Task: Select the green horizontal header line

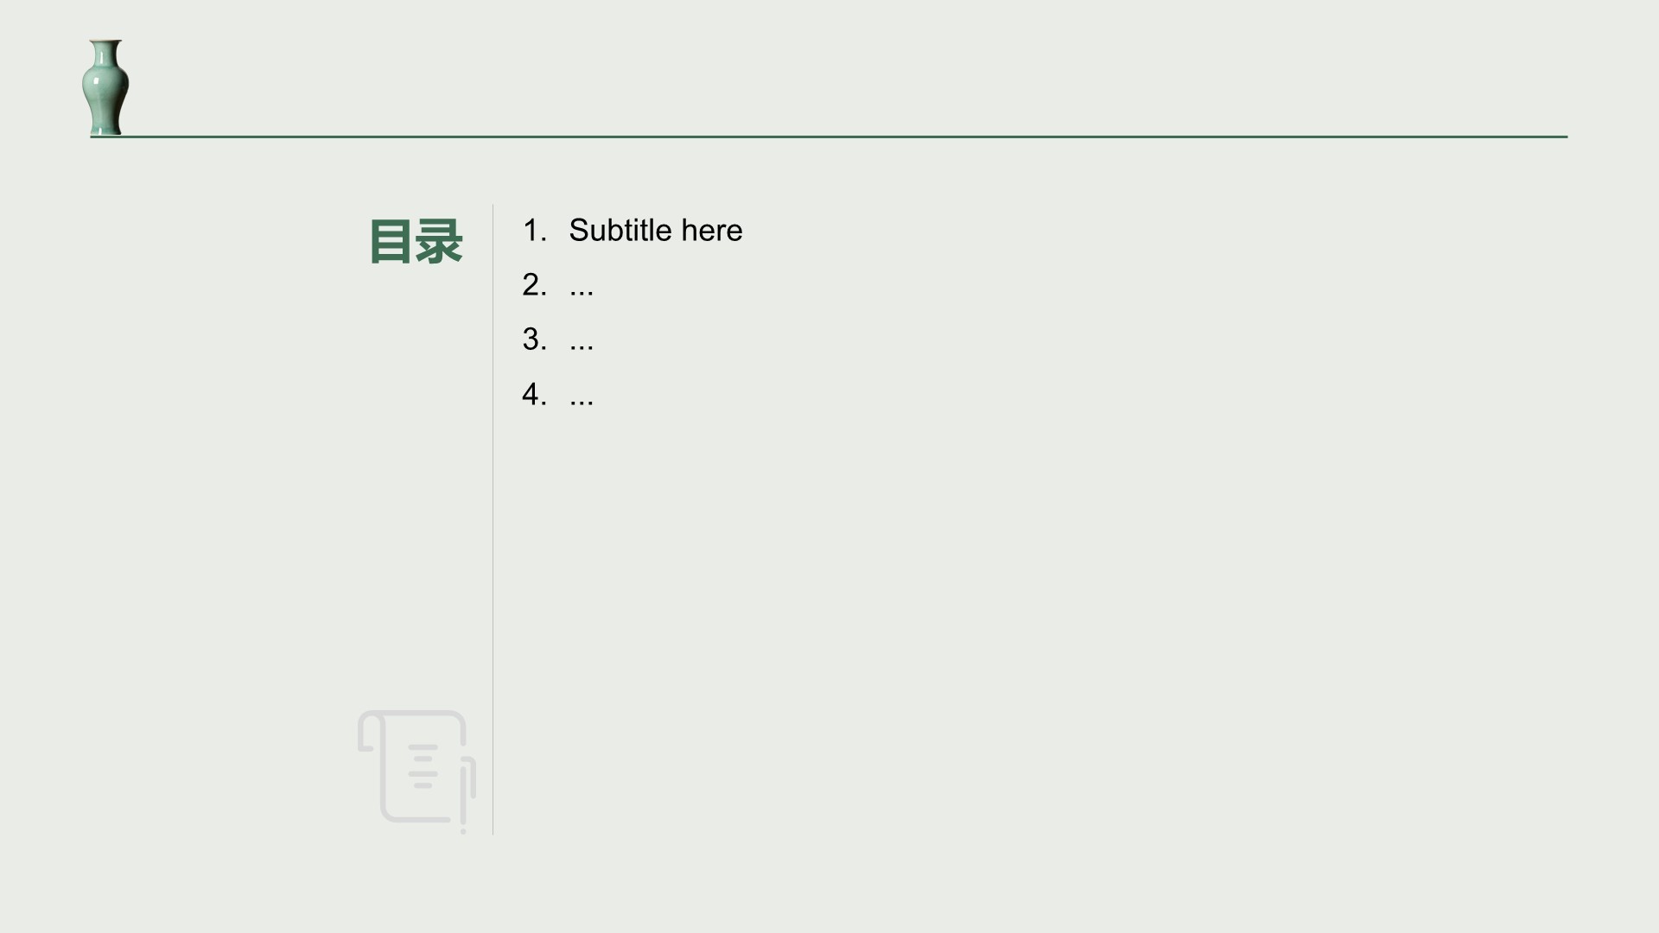Action: pos(829,136)
